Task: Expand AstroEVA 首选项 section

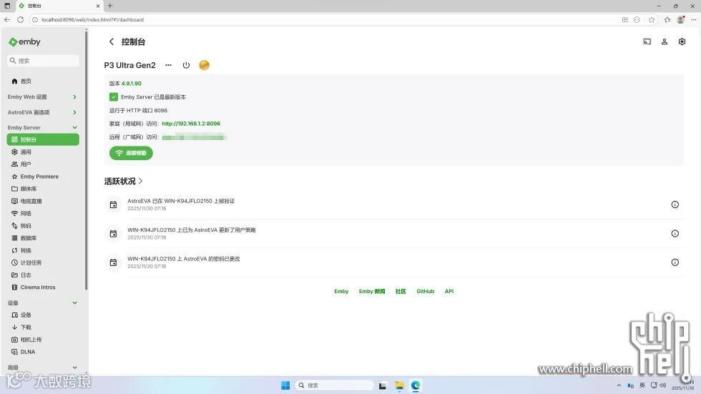Action: pyautogui.click(x=43, y=112)
